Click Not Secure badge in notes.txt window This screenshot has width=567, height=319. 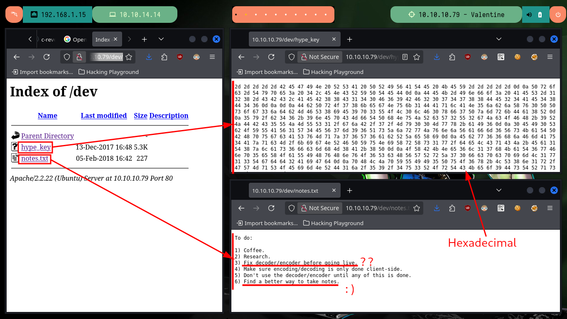(x=320, y=208)
